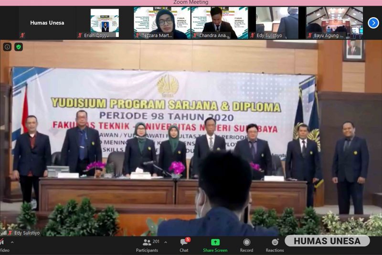Start recording with the Record button
Viewport: 382px width, 255px height.
[x=246, y=245]
